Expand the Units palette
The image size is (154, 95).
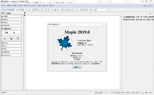[x=11, y=46]
